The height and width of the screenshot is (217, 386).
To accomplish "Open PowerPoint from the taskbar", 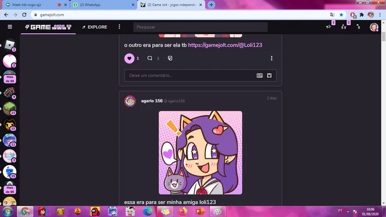I will pyautogui.click(x=200, y=211).
